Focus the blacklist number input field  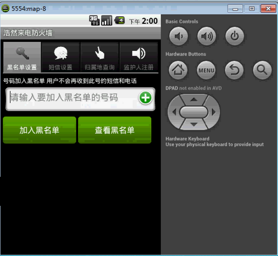[x=80, y=99]
